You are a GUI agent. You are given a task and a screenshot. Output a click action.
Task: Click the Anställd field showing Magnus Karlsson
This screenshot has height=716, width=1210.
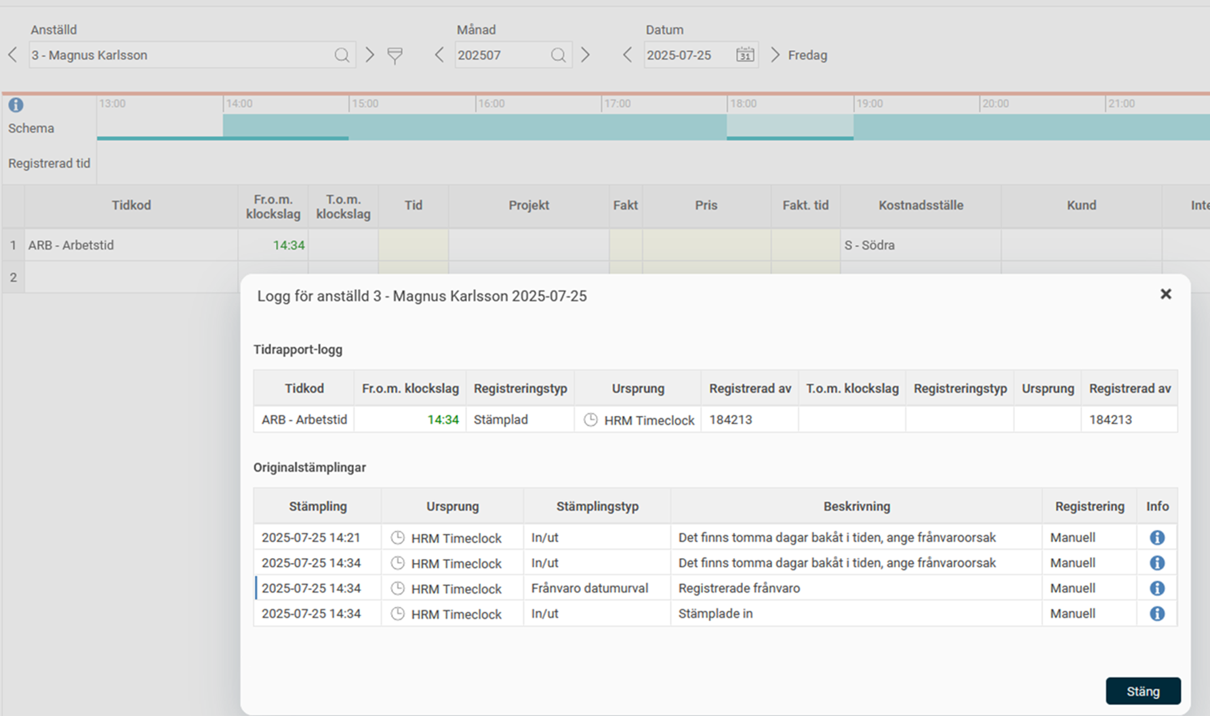click(180, 56)
